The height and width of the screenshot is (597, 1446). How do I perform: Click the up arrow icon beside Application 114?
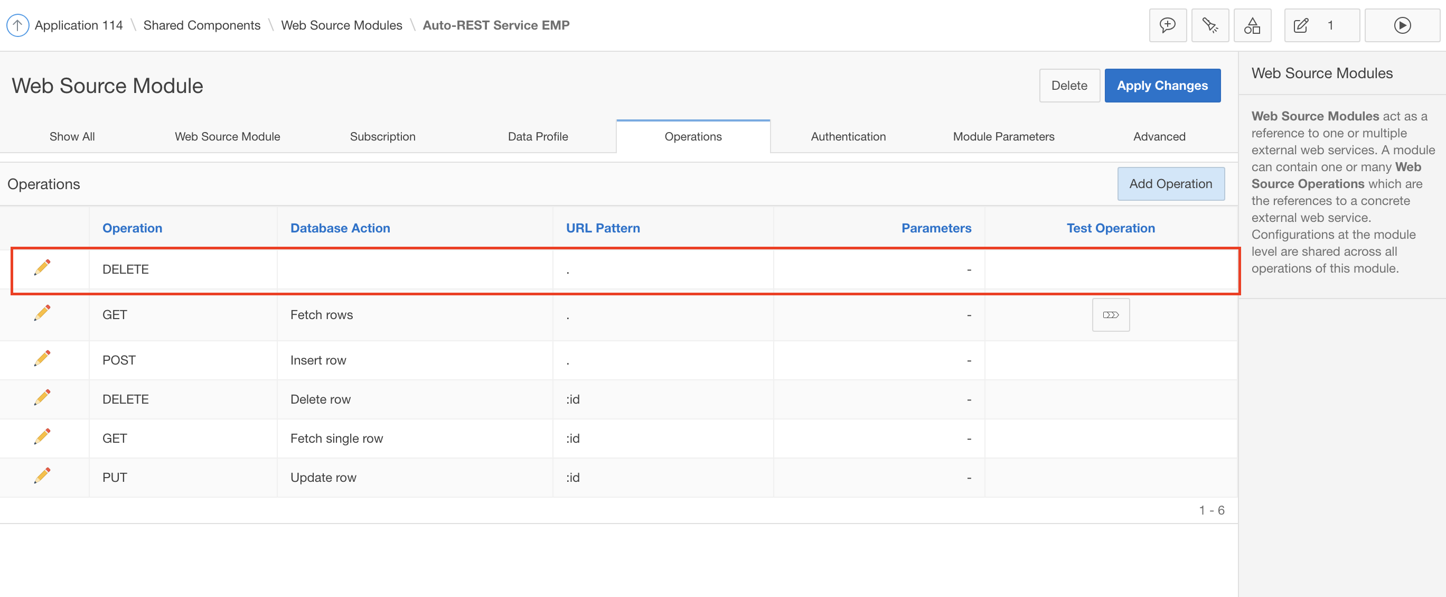tap(17, 25)
